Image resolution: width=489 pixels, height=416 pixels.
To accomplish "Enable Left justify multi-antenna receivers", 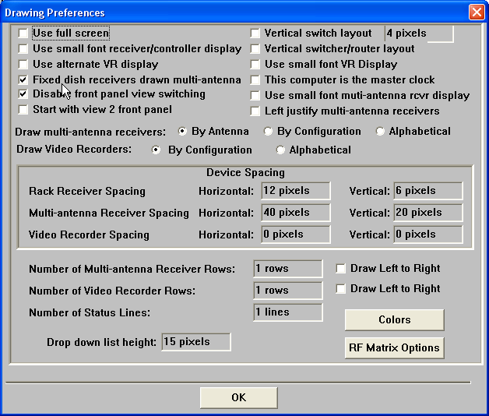I will coord(255,111).
